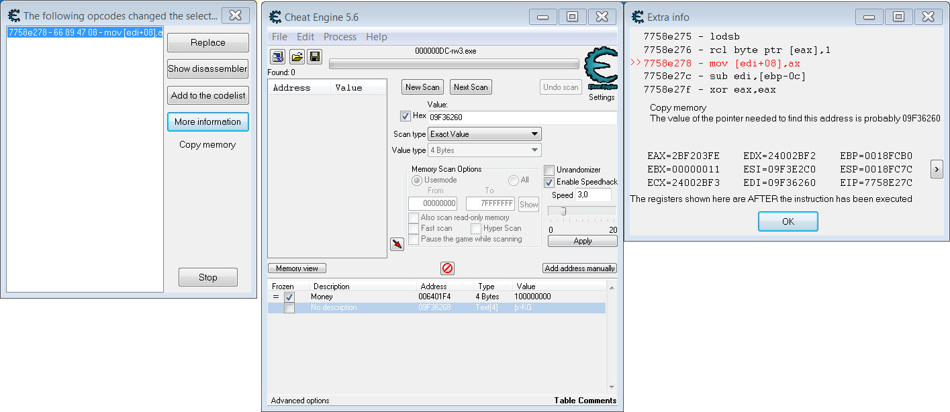This screenshot has height=412, width=950.
Task: Open the process list icon
Action: click(x=278, y=57)
